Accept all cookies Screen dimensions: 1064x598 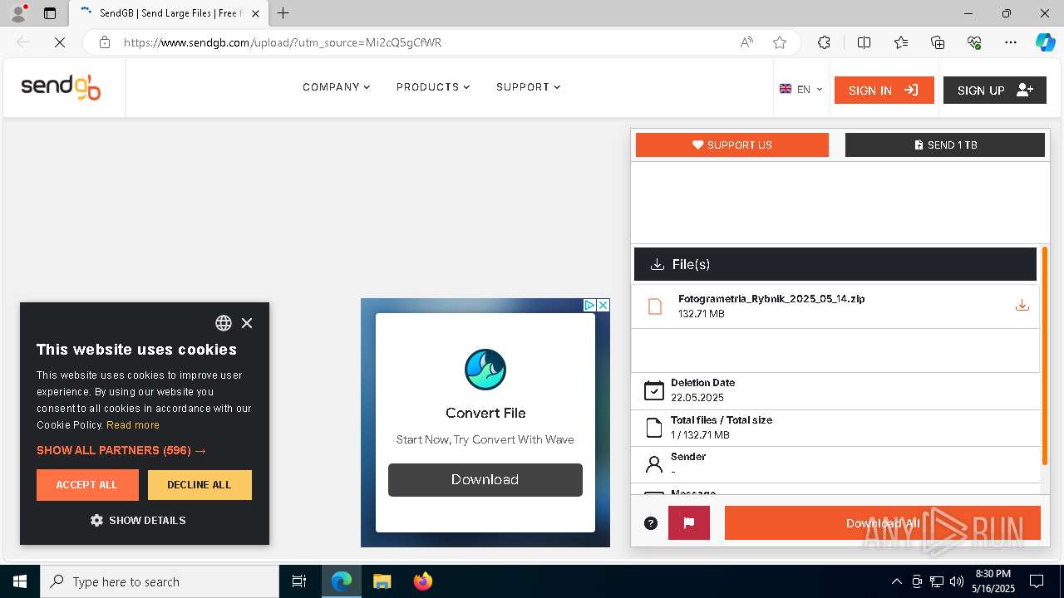(87, 485)
